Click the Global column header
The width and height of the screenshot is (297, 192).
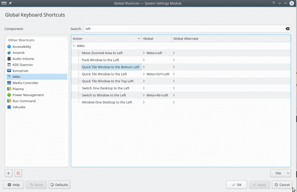pos(157,38)
